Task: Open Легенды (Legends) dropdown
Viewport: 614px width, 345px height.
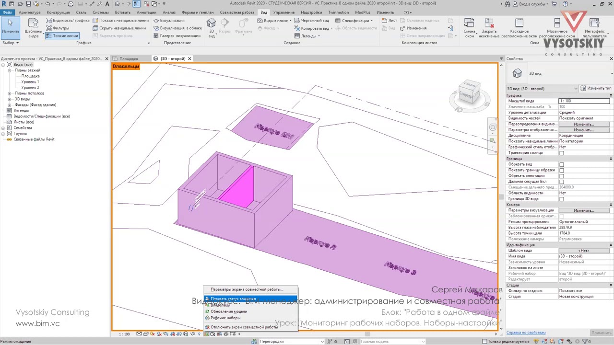Action: pos(307,36)
